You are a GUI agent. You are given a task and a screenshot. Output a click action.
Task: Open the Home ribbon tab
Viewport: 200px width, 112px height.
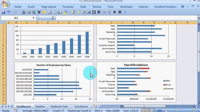(18, 7)
